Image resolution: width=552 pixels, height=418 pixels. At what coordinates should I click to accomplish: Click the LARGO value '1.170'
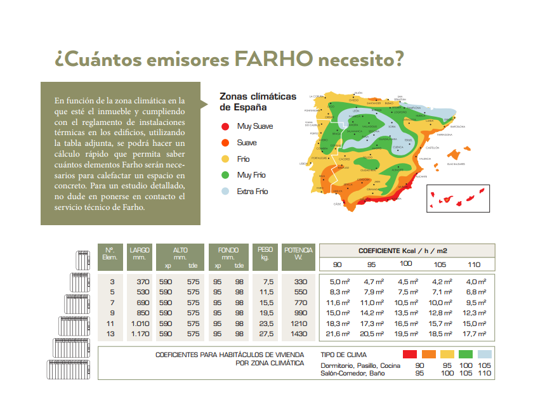[x=140, y=334]
